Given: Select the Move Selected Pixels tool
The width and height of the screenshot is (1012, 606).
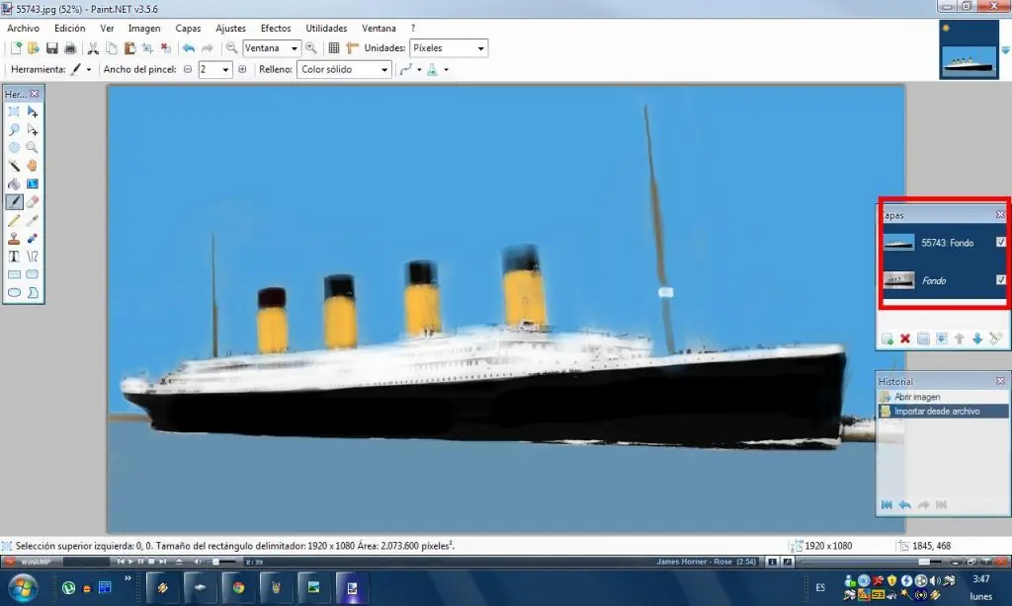Looking at the screenshot, I should (33, 113).
